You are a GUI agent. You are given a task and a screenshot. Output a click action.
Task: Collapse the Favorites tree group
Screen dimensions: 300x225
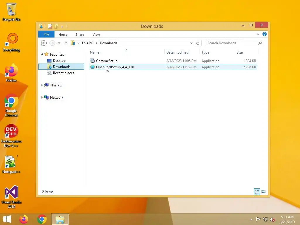click(x=42, y=54)
